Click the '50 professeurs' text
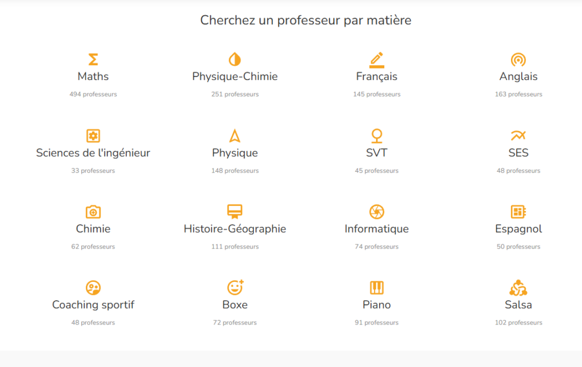Image resolution: width=582 pixels, height=367 pixels. tap(518, 247)
